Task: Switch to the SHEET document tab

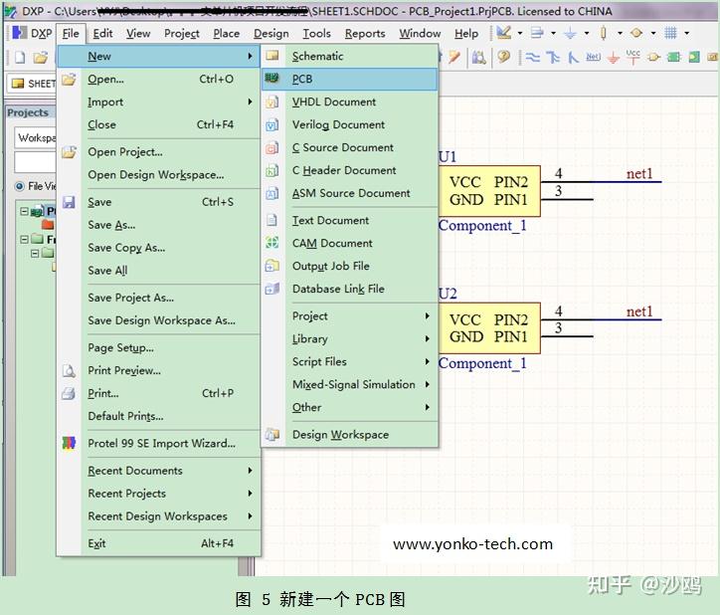Action: (x=32, y=84)
